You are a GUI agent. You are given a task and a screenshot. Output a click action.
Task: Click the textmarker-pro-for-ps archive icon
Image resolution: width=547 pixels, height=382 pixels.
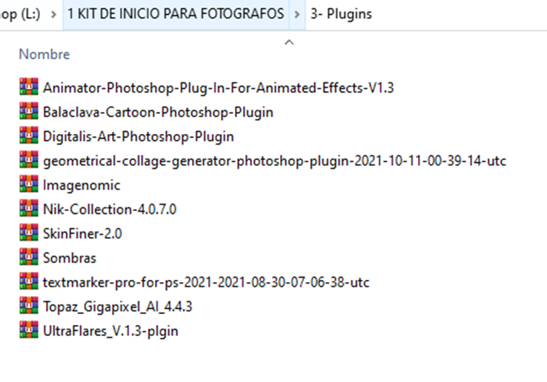tap(29, 281)
